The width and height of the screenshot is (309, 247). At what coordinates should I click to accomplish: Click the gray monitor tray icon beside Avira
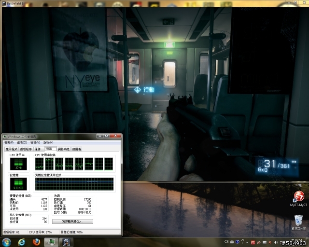click(x=264, y=242)
